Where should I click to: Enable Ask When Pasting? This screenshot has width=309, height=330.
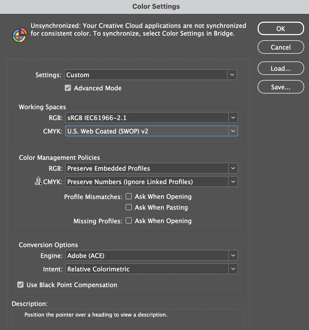[128, 207]
